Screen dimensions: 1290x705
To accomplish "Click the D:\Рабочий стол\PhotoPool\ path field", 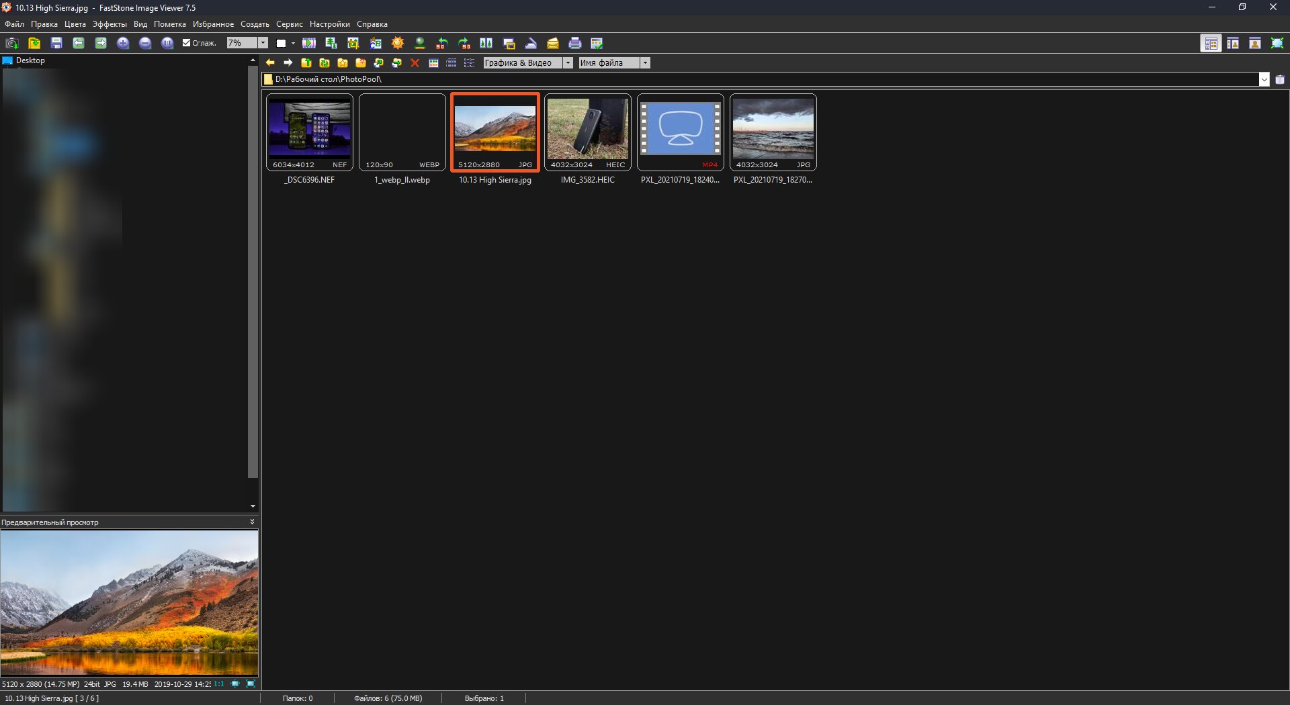I will click(760, 79).
